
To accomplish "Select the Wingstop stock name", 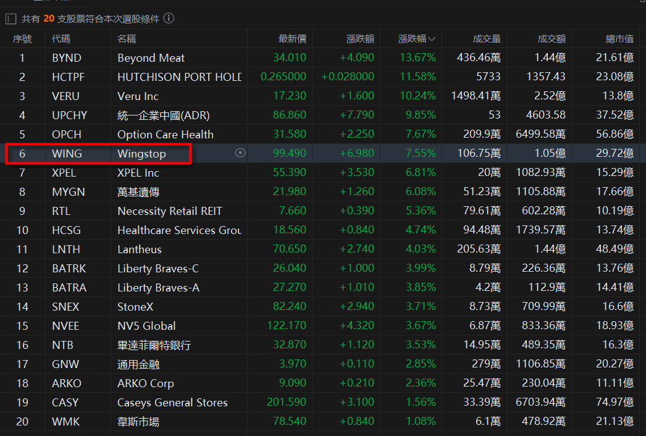I will tap(141, 154).
